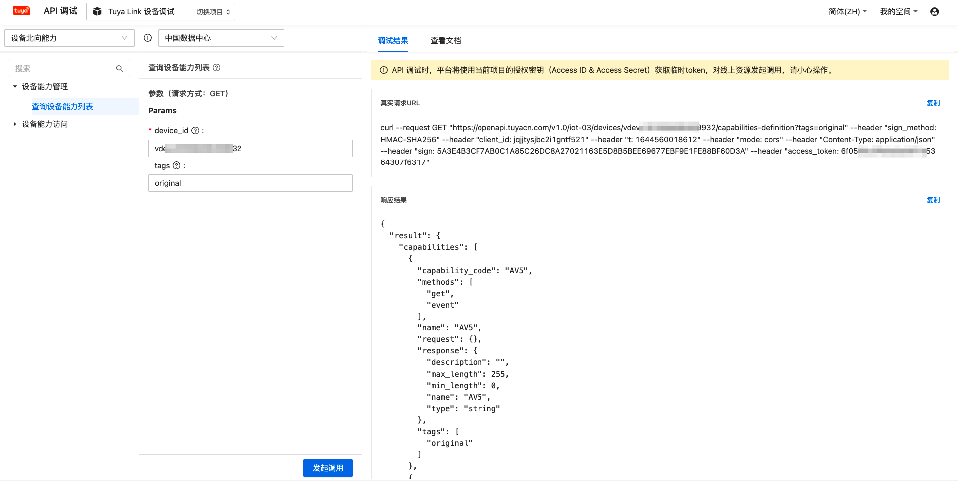
Task: Collapse the 设备能力管理 tree node
Action: (x=15, y=86)
